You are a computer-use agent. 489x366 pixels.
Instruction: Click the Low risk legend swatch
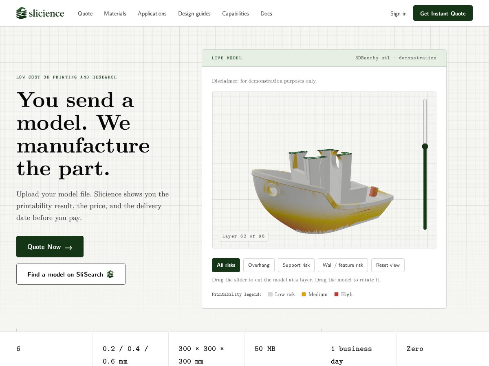pos(270,294)
